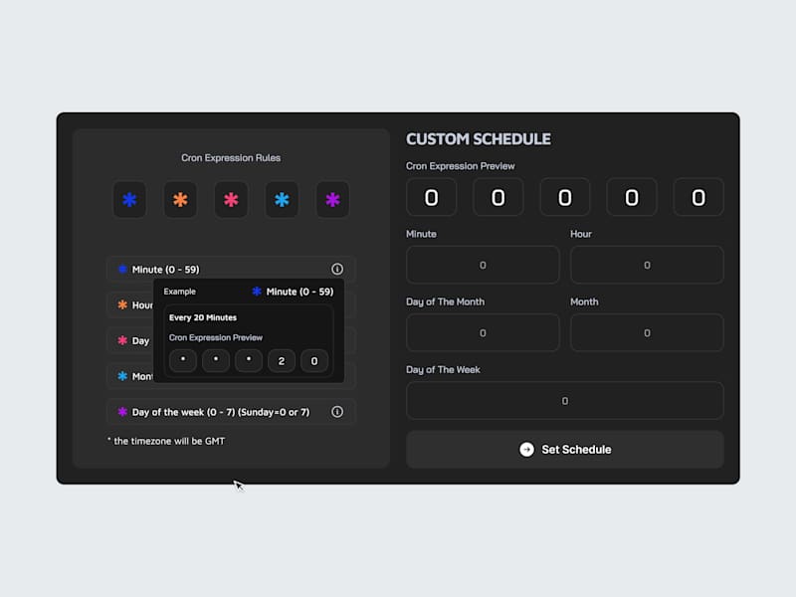Click the third Cron Expression Preview box

tap(564, 197)
